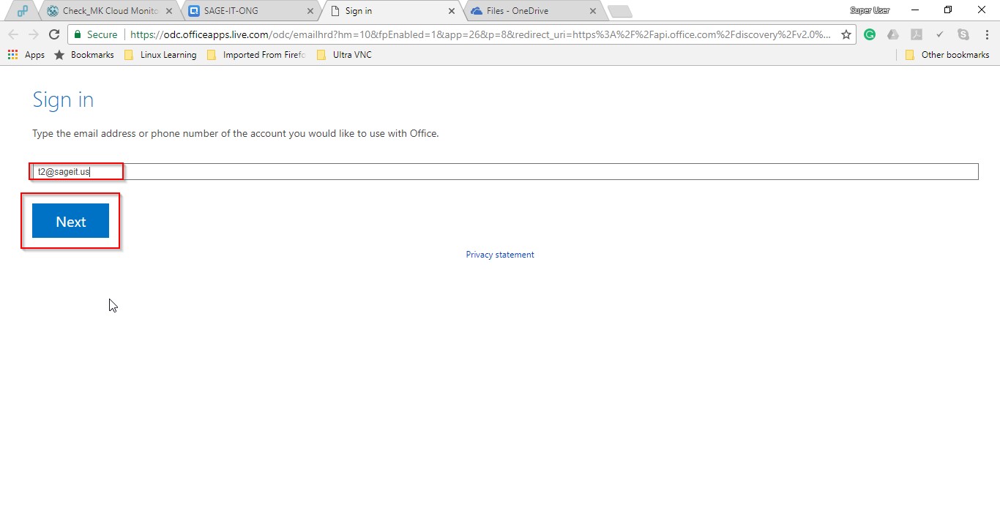This screenshot has width=1000, height=532.
Task: Click the Skype extension icon
Action: pyautogui.click(x=963, y=34)
